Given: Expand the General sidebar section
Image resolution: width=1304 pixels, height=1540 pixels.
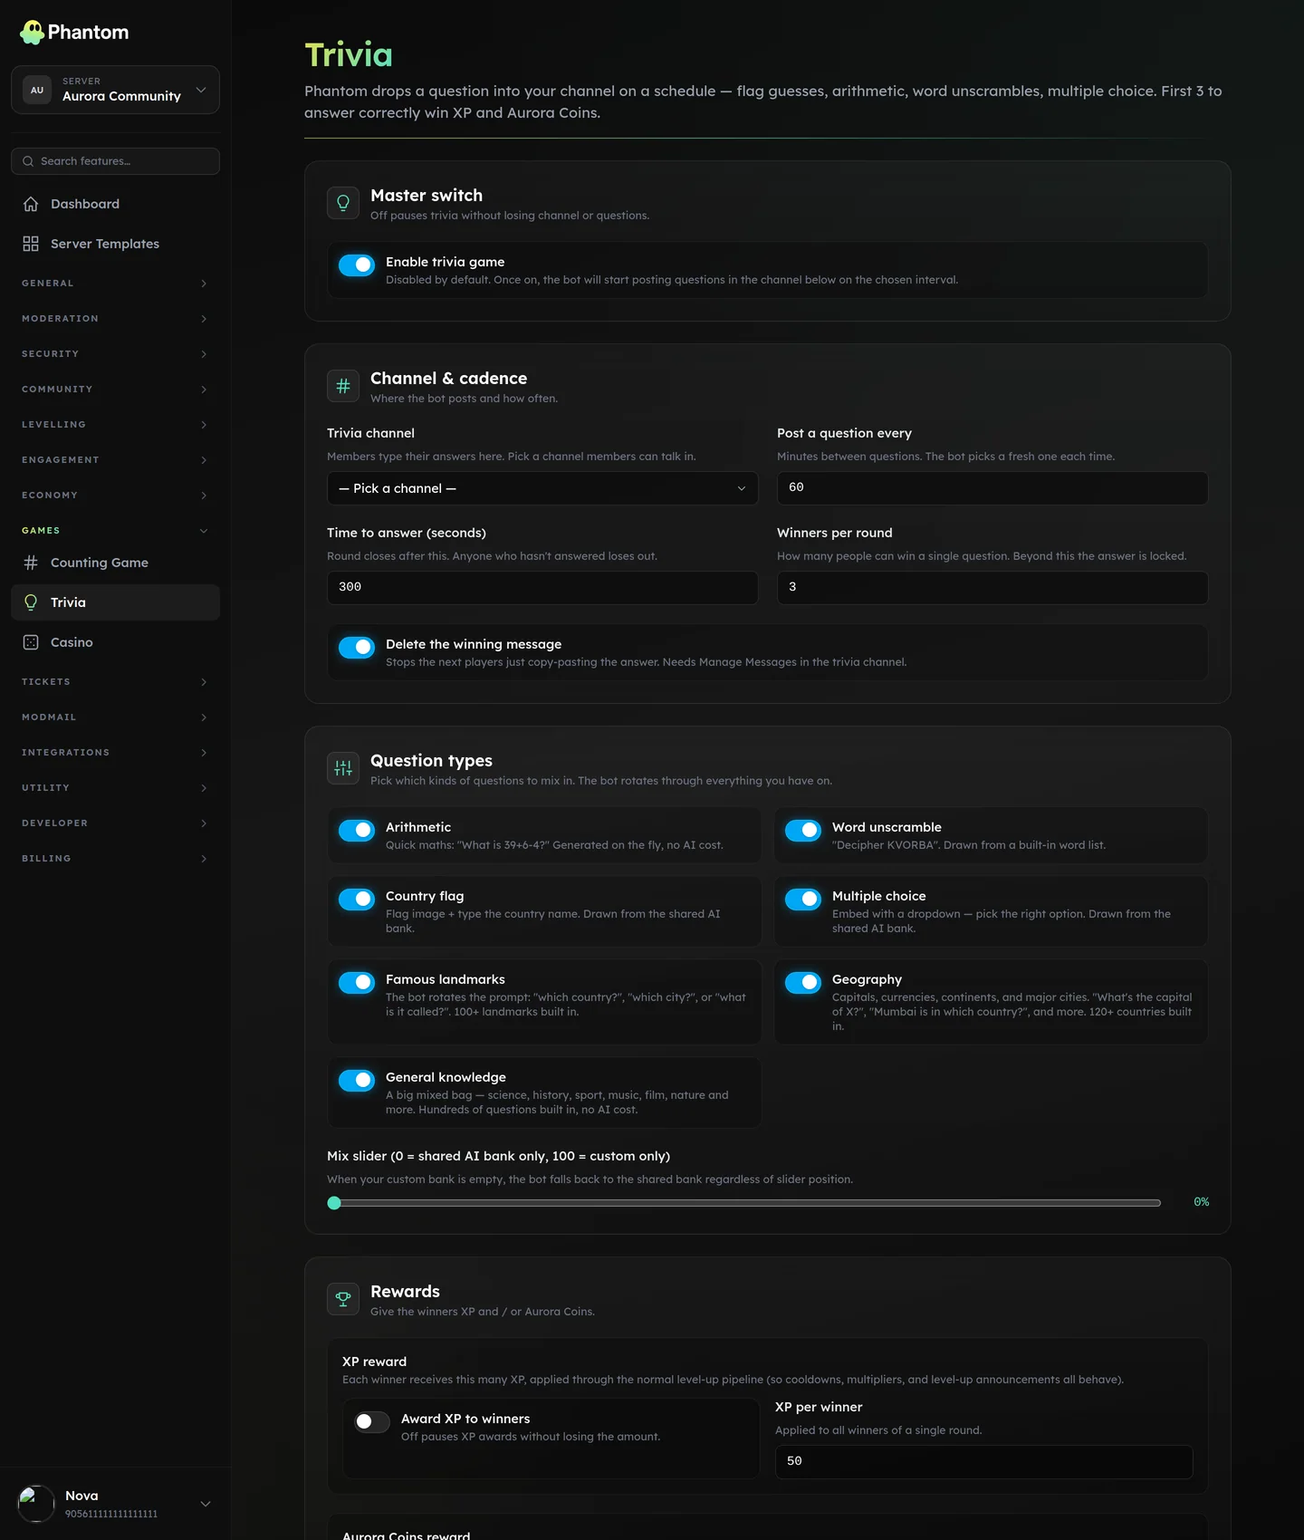Looking at the screenshot, I should click(x=115, y=284).
